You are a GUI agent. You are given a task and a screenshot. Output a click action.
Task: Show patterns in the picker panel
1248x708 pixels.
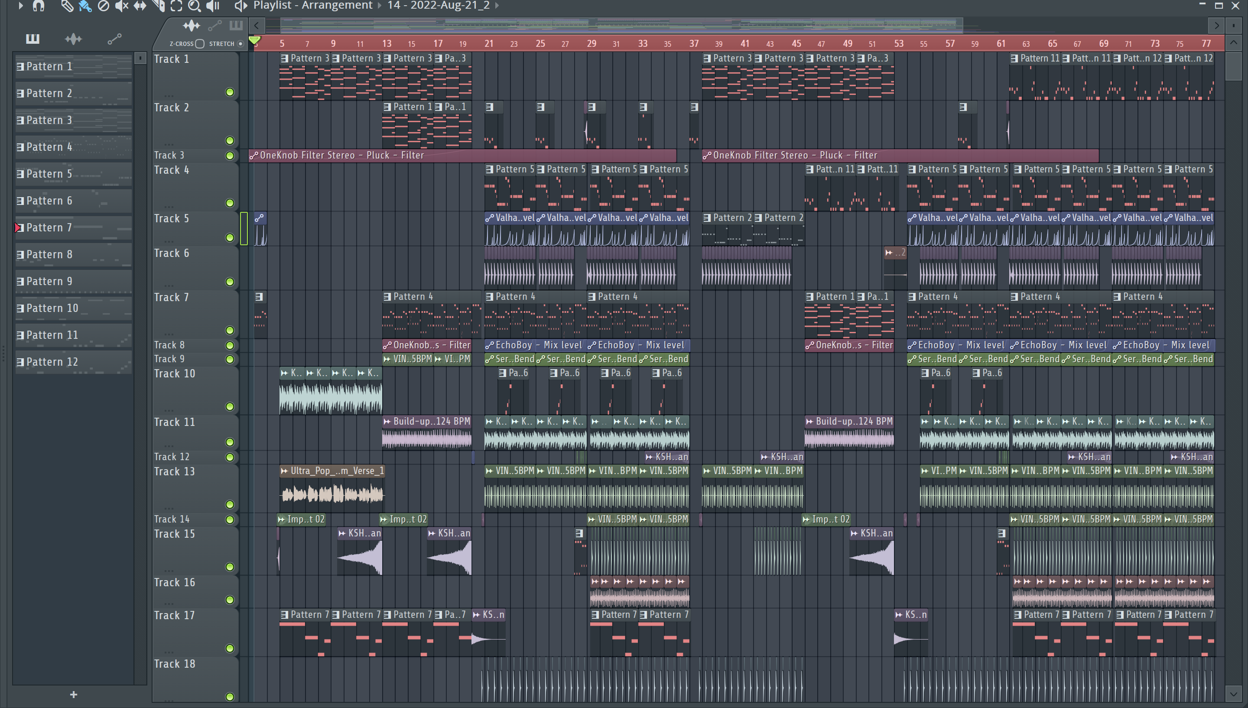32,39
